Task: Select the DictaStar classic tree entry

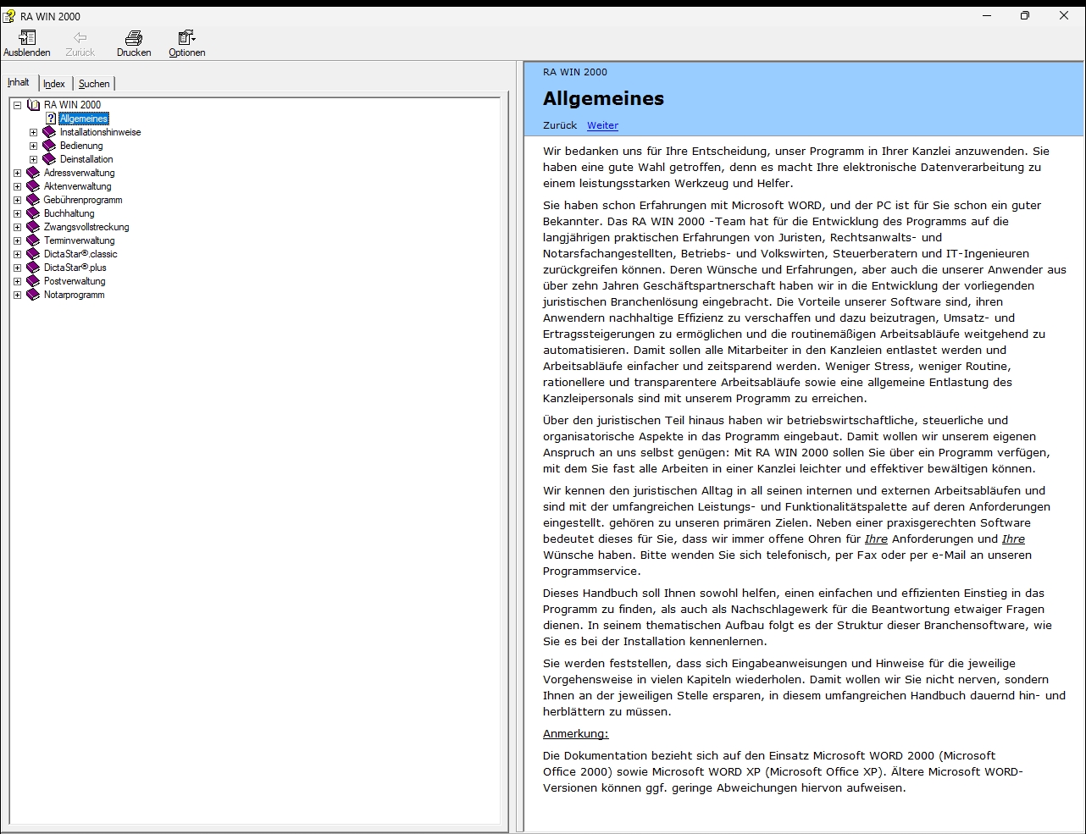Action: [x=80, y=254]
